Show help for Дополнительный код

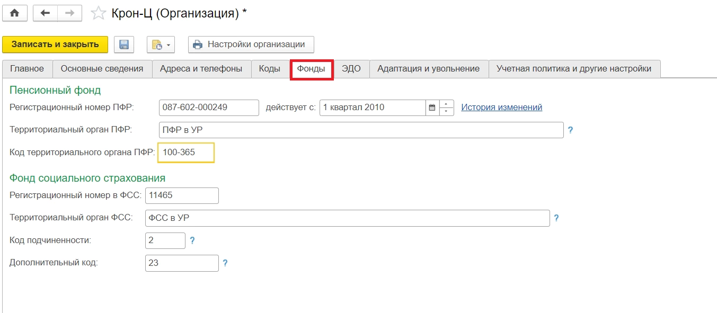click(x=225, y=263)
